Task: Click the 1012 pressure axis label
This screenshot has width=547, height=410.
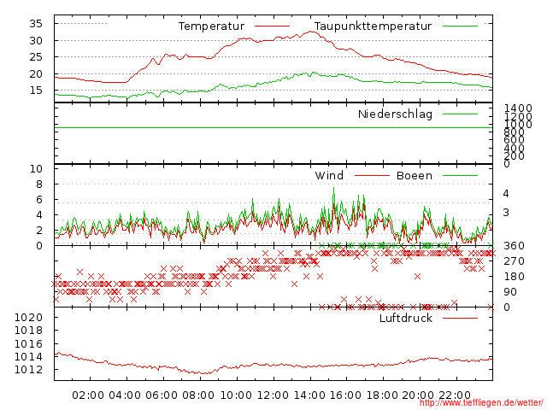Action: click(28, 370)
